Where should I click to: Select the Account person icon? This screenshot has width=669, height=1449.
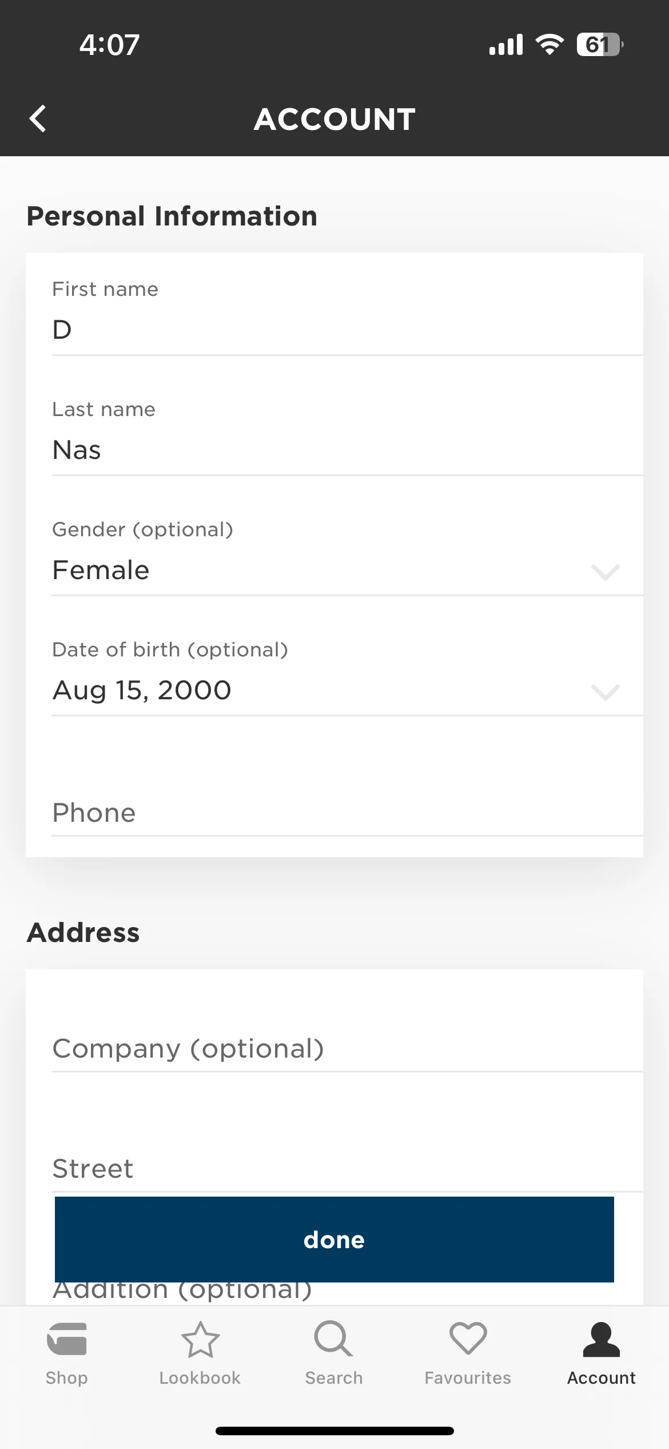click(602, 1339)
